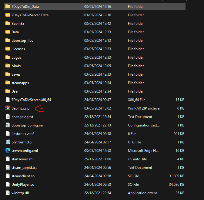The image size is (204, 200).
Task: Click the 7DaysToDie_Data folder icon
Action: (8, 6)
